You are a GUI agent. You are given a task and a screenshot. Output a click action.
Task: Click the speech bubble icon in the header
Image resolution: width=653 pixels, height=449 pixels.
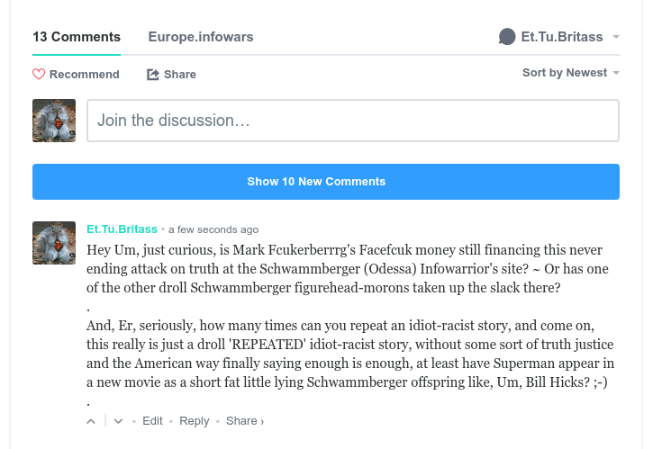(507, 37)
